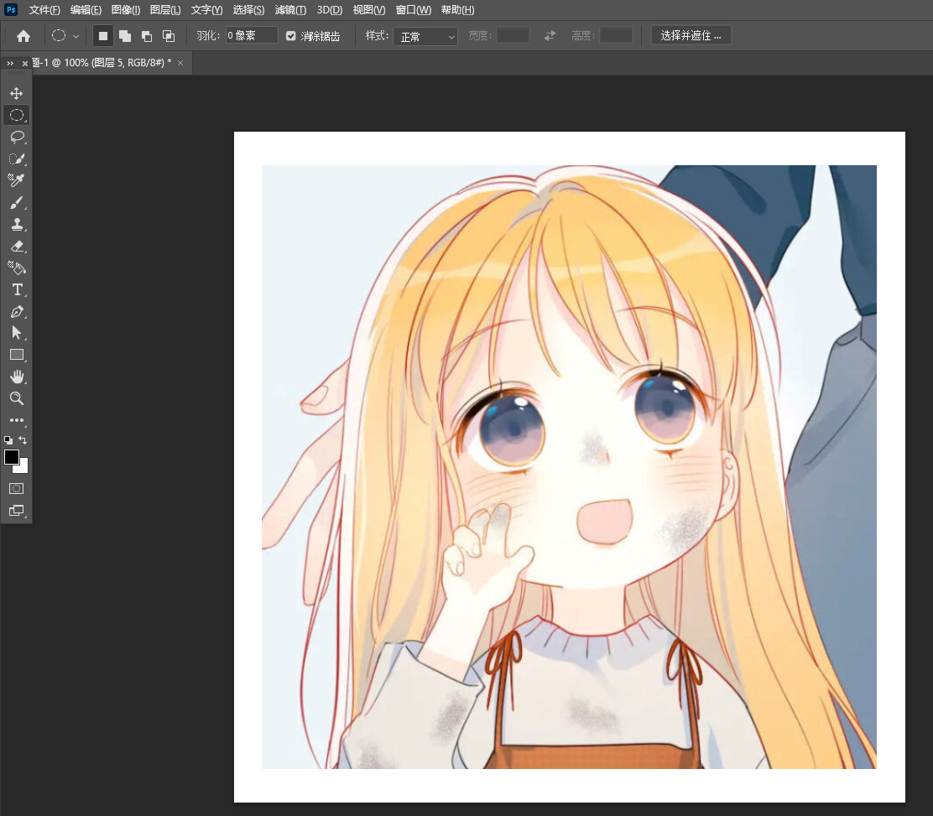Select the Eraser tool
This screenshot has width=933, height=816.
pos(16,246)
